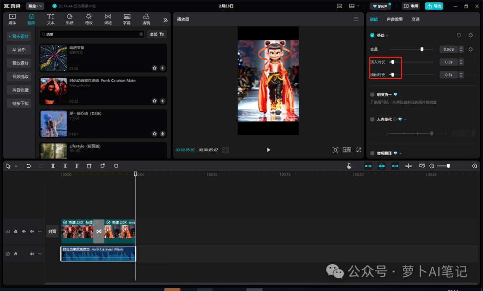Zoom in the timeline

tap(475, 166)
